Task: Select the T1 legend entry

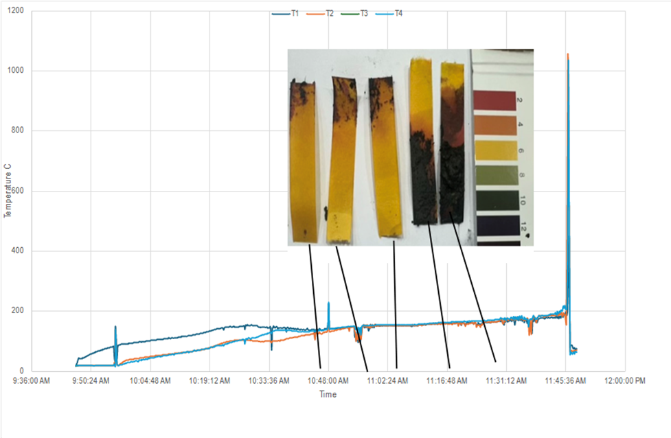Action: click(286, 14)
